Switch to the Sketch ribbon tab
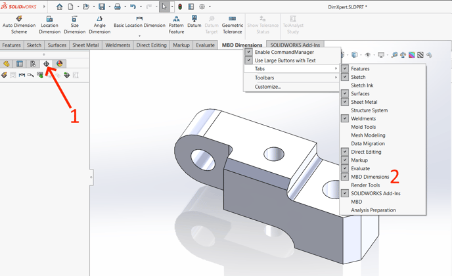Screen dimensions: 452x276 pos(34,45)
